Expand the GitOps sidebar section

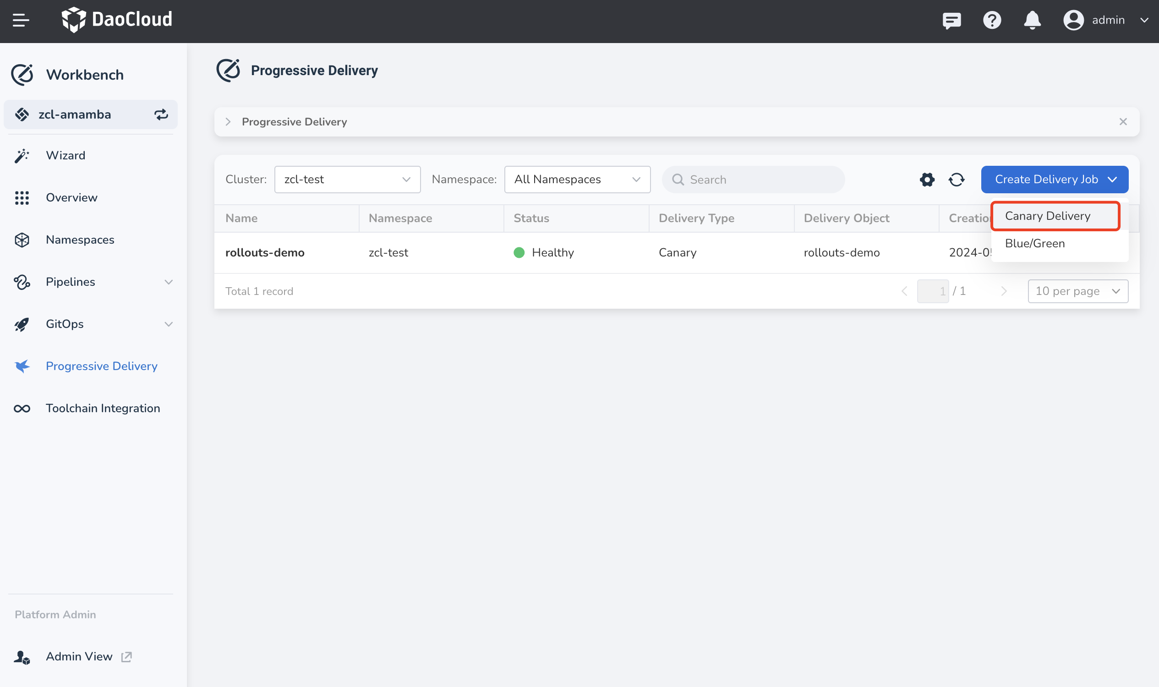pos(169,324)
